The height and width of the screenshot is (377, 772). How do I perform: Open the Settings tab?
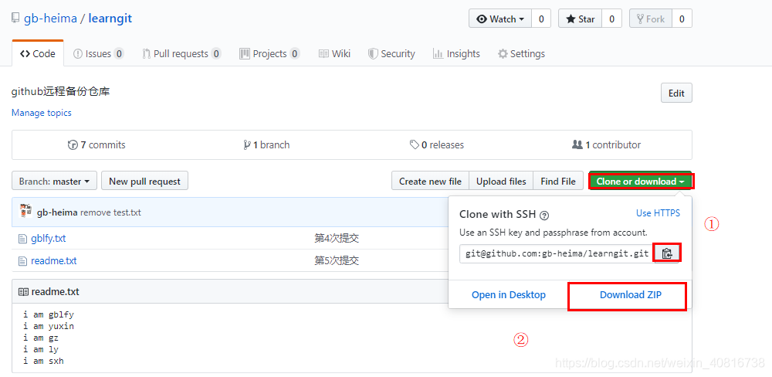[x=521, y=54]
